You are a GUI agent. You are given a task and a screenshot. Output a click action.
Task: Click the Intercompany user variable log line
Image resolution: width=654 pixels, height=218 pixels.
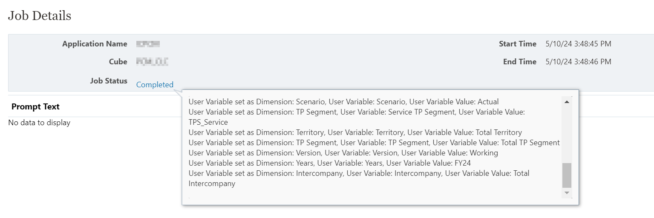coord(359,179)
